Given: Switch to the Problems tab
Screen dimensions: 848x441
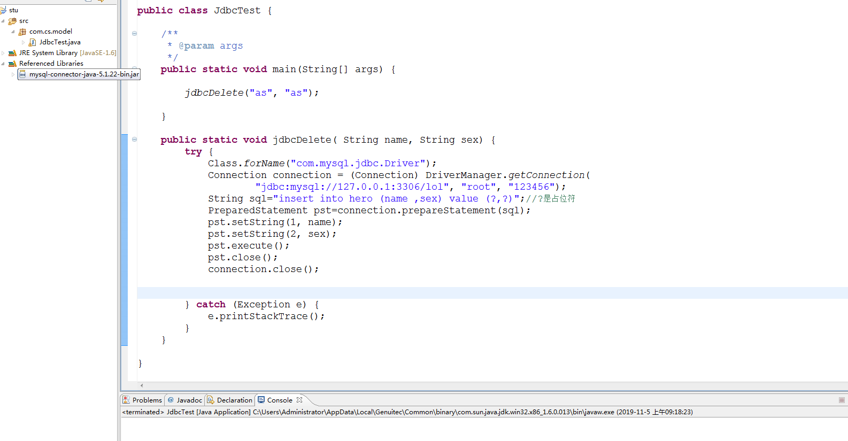Looking at the screenshot, I should (x=142, y=400).
